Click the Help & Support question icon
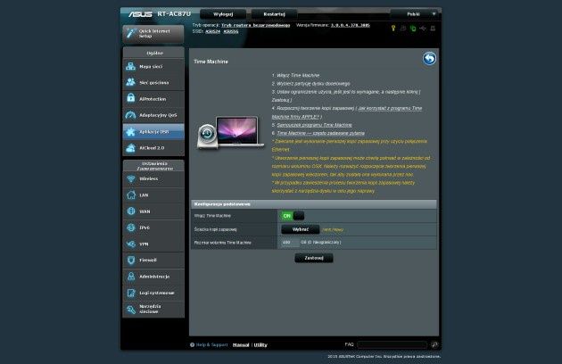 point(192,344)
